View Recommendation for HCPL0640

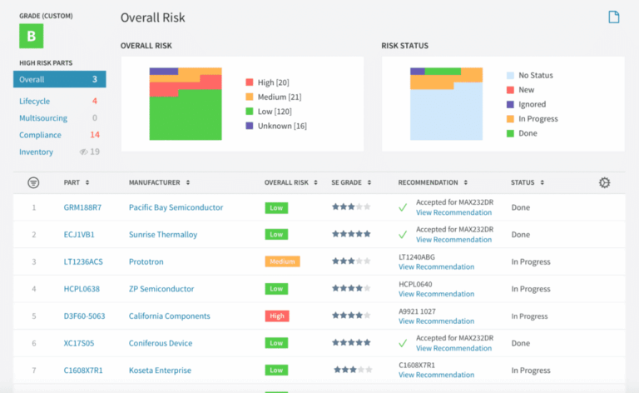tap(437, 294)
